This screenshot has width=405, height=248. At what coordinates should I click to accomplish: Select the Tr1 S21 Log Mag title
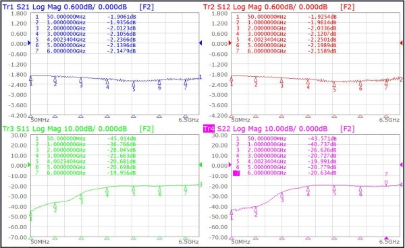pos(32,7)
